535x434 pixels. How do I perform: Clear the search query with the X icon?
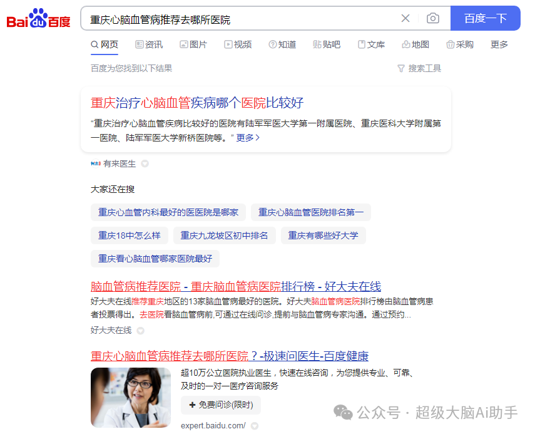405,18
